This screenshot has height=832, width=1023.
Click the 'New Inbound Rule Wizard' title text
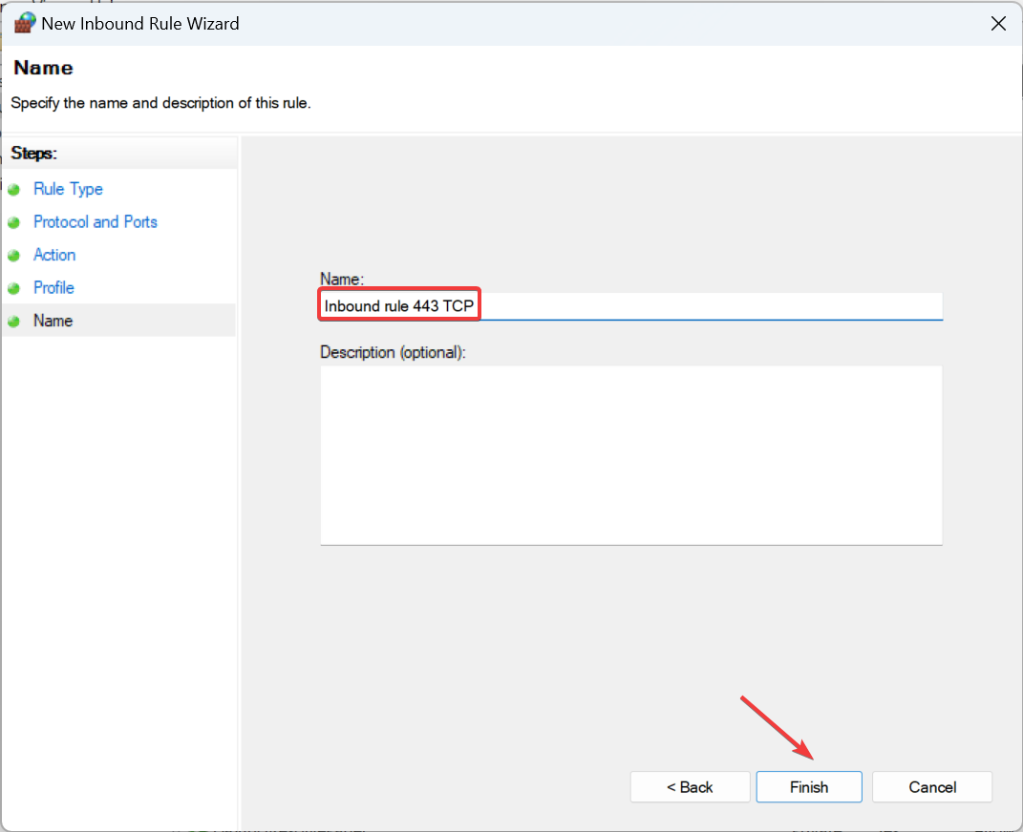[140, 24]
